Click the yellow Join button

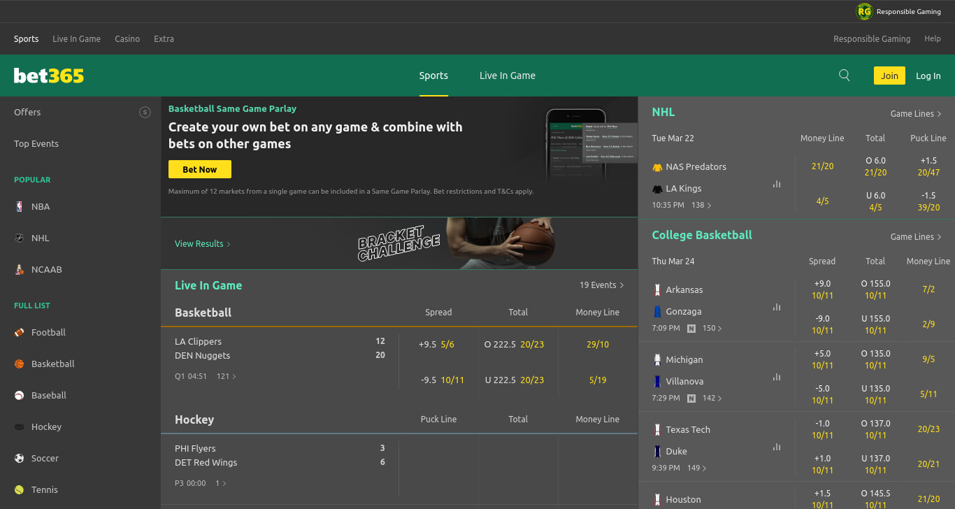pos(889,76)
